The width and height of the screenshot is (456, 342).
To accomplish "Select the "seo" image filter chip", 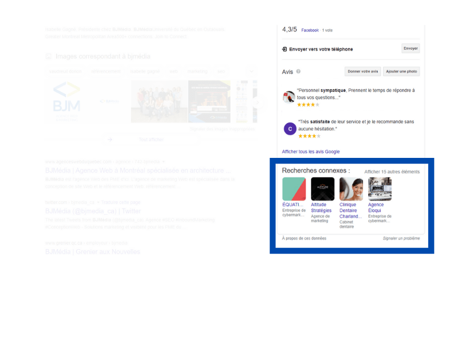I will (x=222, y=71).
